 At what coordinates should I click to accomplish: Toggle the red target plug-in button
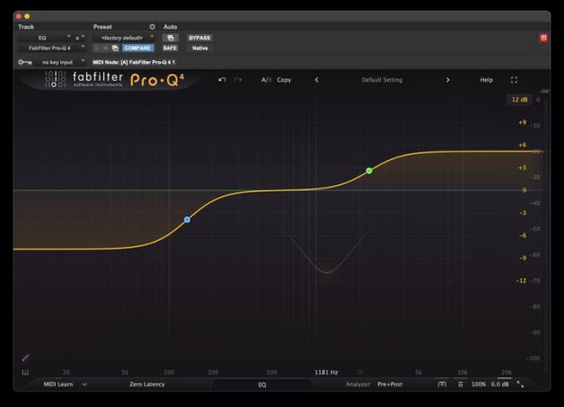[543, 38]
